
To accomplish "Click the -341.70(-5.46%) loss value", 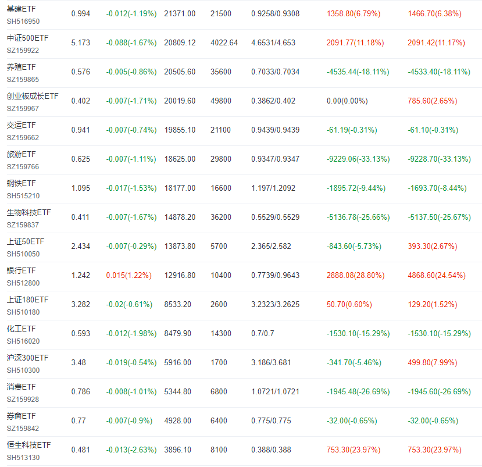I will click(354, 363).
